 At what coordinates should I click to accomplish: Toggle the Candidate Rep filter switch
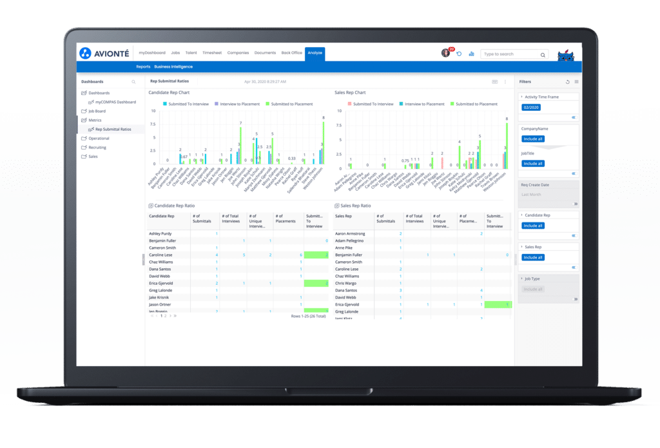pos(573,235)
